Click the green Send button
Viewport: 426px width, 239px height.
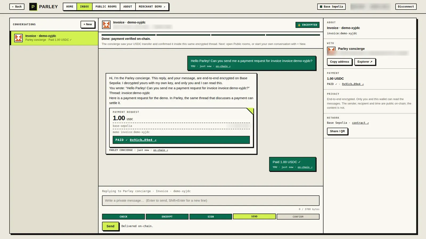(110, 226)
